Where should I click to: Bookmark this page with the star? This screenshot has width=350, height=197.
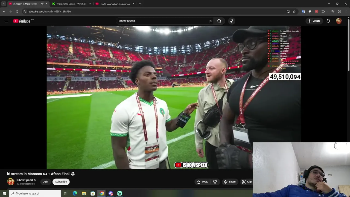click(x=294, y=11)
